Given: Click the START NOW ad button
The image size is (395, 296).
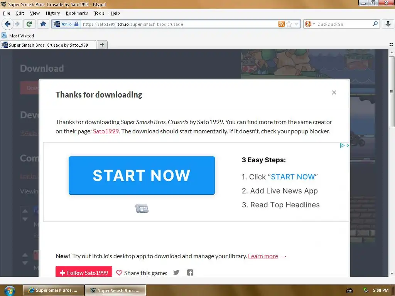Looking at the screenshot, I should (x=142, y=175).
